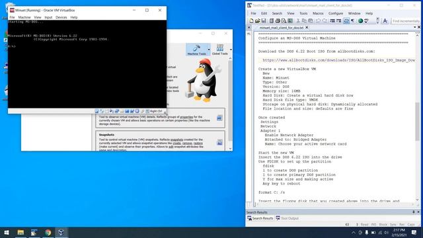The image size is (423, 238).
Task: Close the minuet_mail_client_for_dos.txt tab
Action: point(307,28)
